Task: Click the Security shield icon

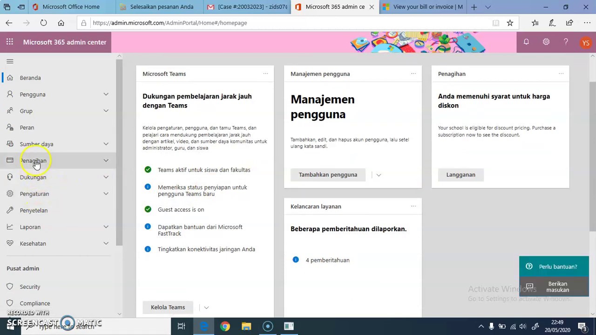Action: (10, 287)
